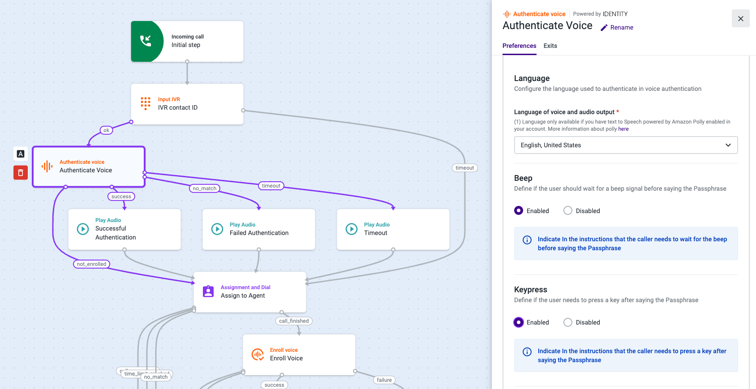
Task: Select the Assign to Agent node
Action: pyautogui.click(x=250, y=292)
